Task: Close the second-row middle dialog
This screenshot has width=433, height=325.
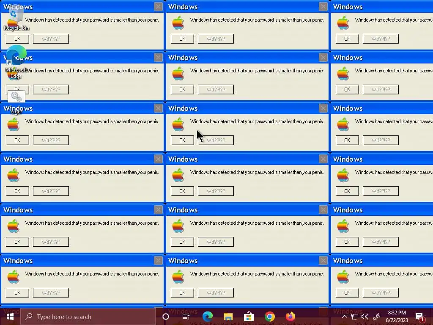Action: coord(323,58)
